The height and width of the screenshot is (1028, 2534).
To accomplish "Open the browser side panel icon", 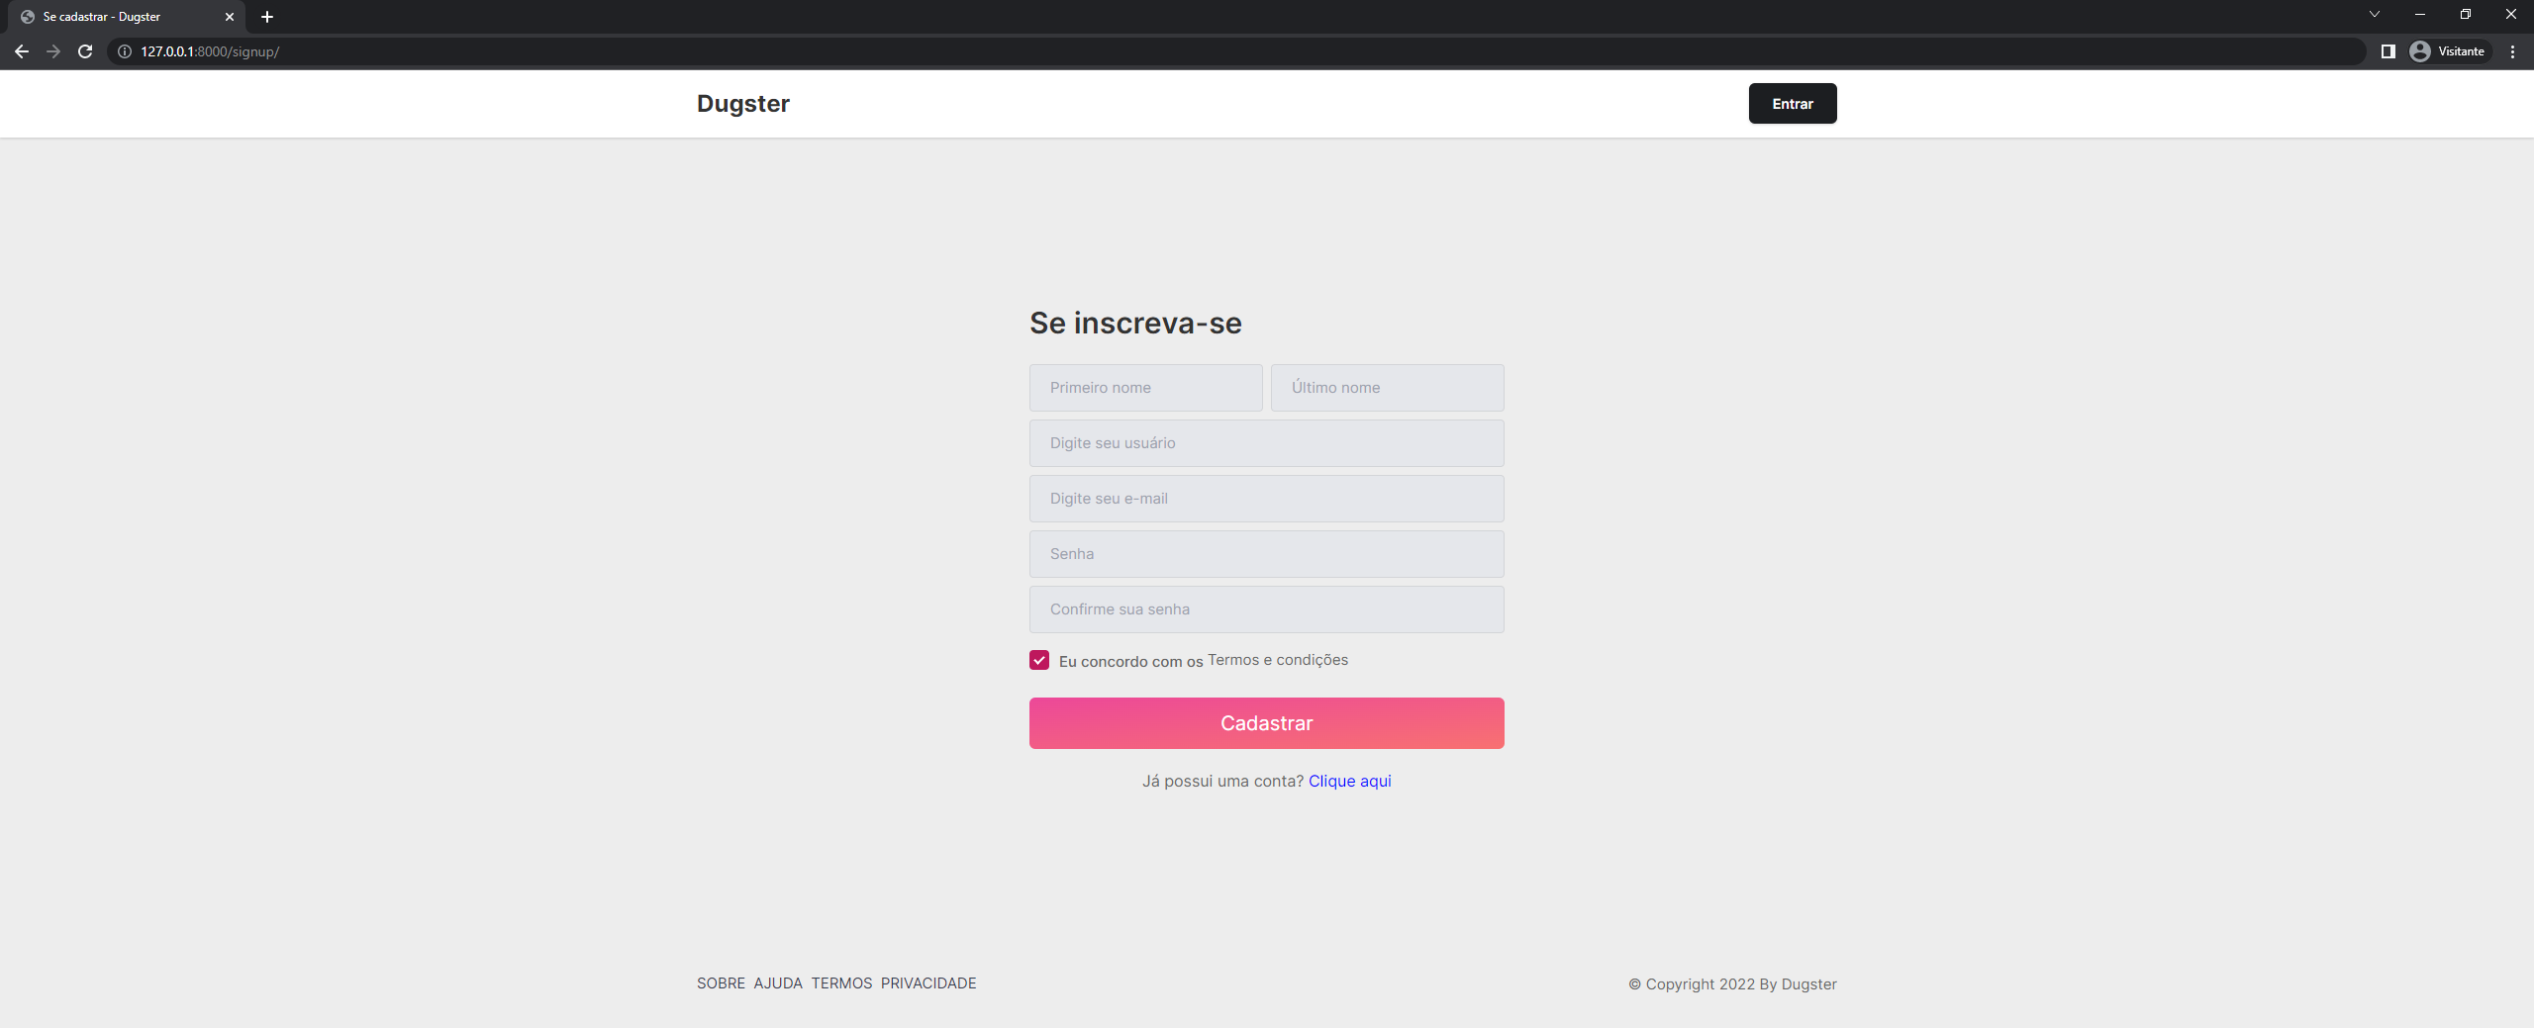I will (x=2388, y=51).
